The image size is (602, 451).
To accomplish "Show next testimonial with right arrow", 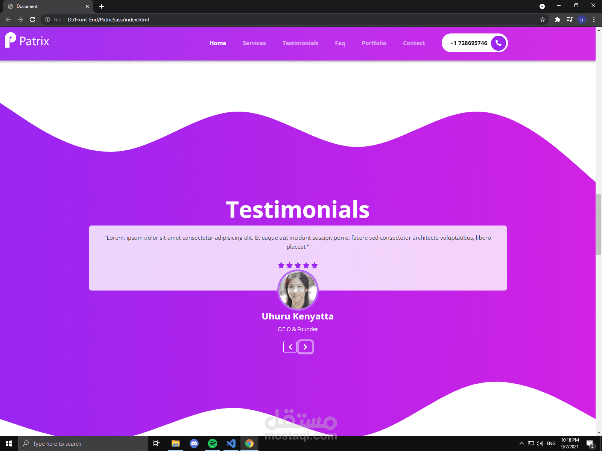I will [306, 347].
